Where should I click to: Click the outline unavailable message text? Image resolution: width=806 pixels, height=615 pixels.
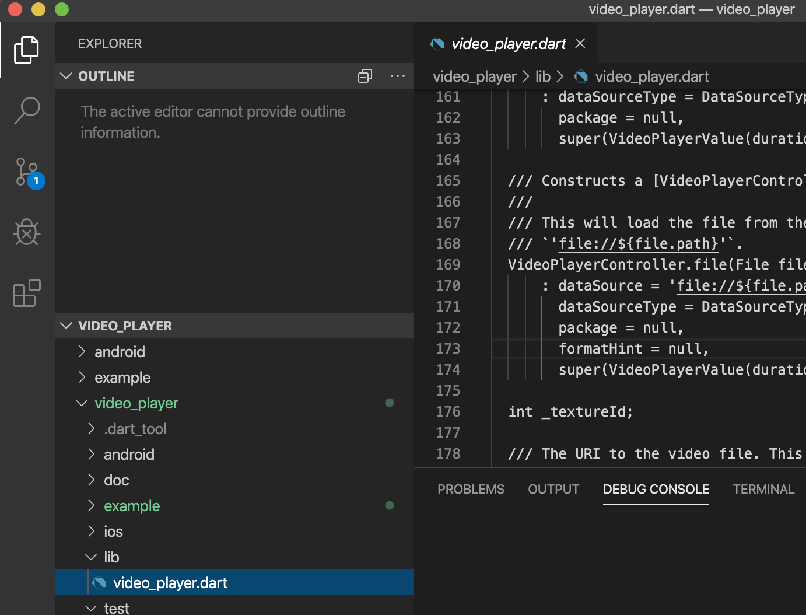(213, 122)
